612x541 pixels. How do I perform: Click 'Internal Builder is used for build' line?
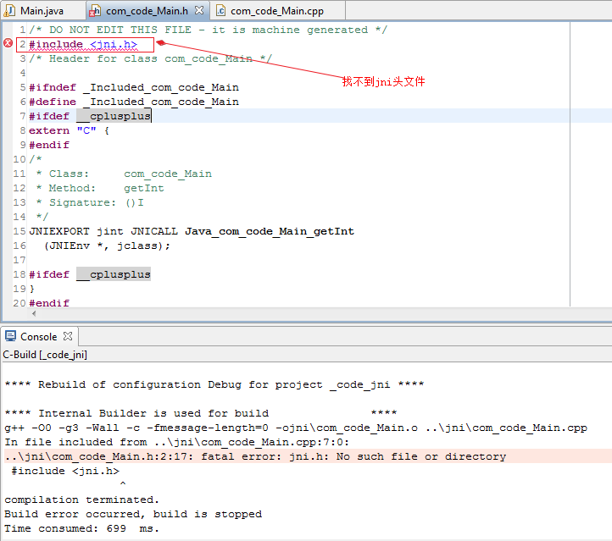[x=201, y=413]
